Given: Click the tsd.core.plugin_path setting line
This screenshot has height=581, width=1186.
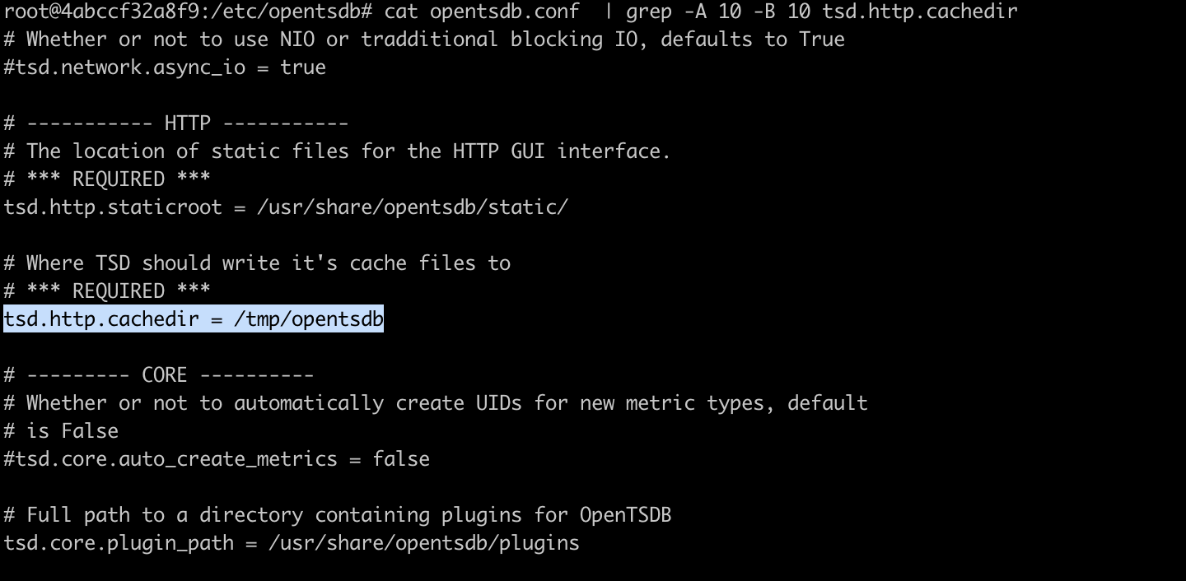Looking at the screenshot, I should pos(292,543).
